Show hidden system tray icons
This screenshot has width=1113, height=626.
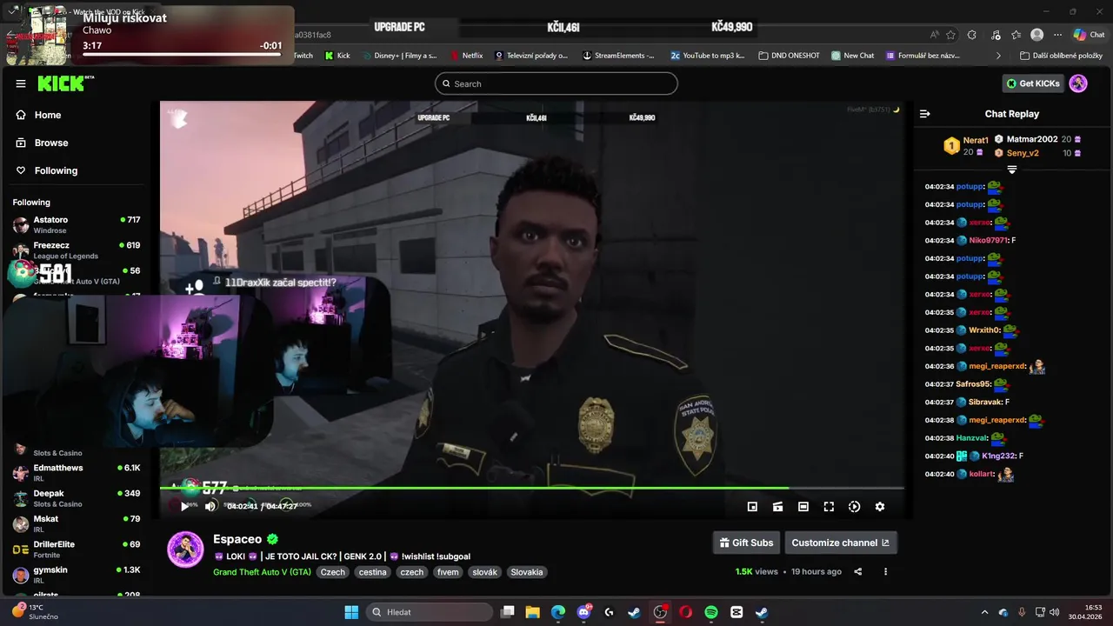984,612
